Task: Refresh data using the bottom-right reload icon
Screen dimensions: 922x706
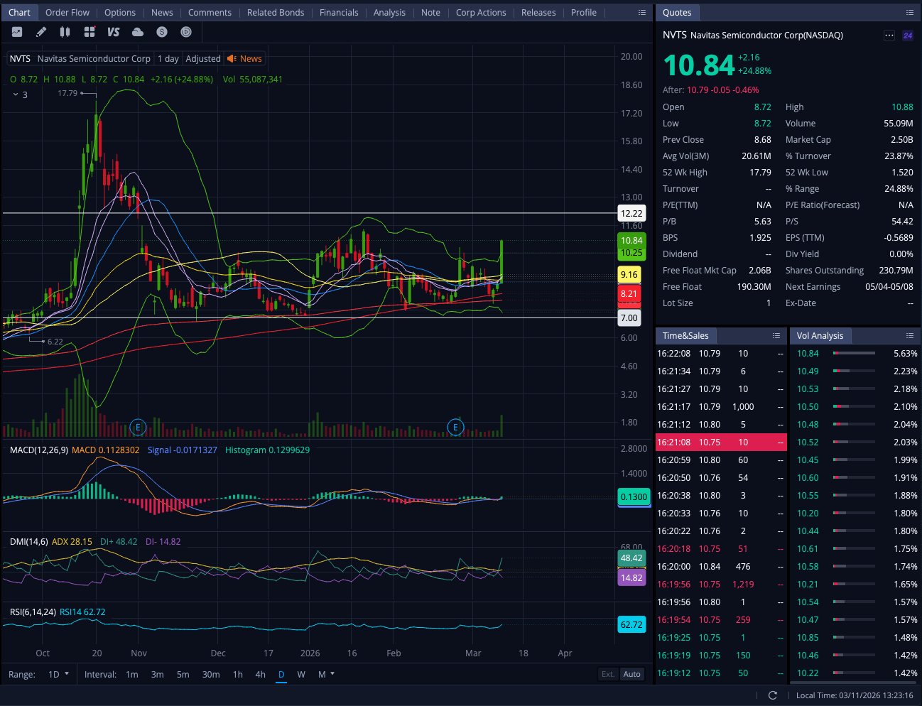Action: pyautogui.click(x=773, y=695)
